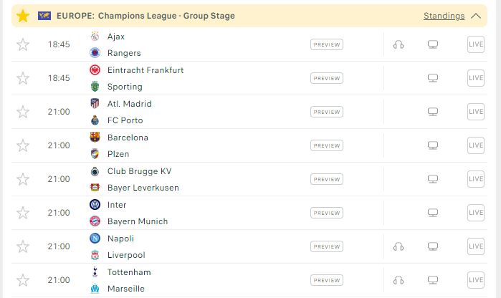Open PREVIEW for Atl. Madrid vs FC Porto
Image resolution: width=501 pixels, height=298 pixels.
[327, 112]
